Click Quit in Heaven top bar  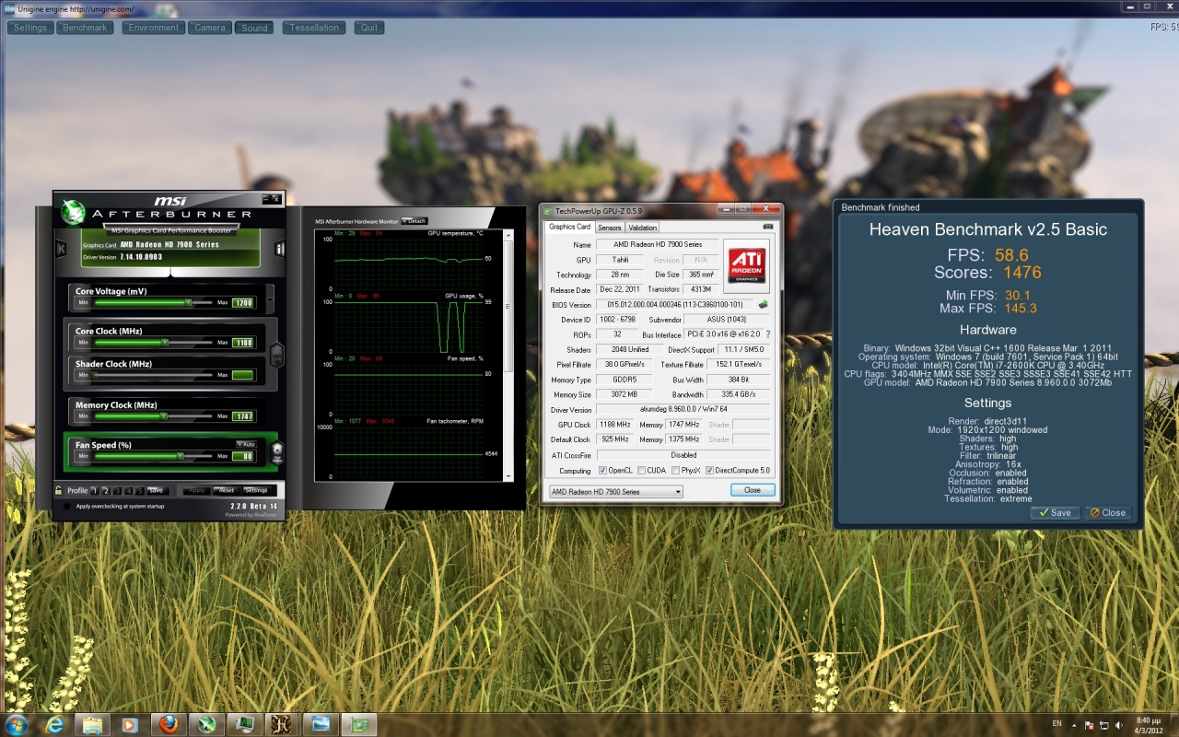369,28
